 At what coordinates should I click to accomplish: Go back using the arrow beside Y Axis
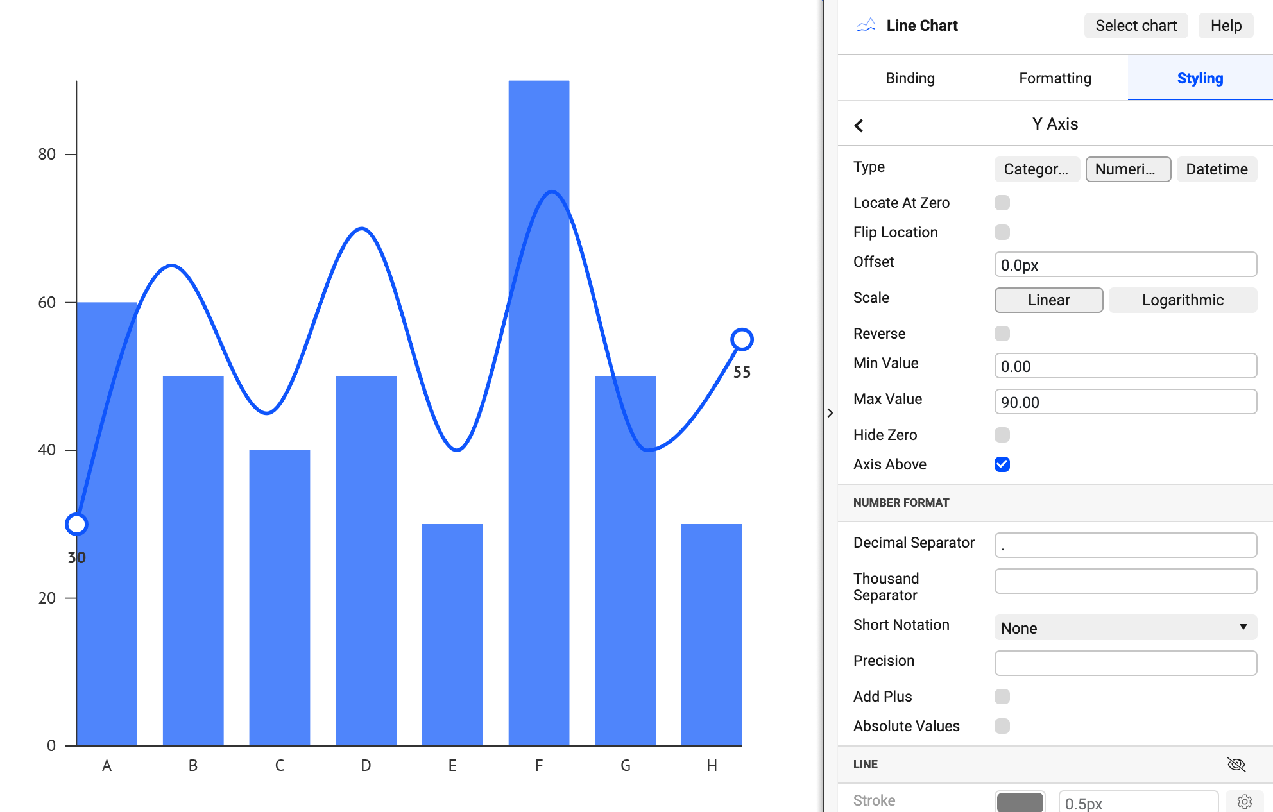point(859,125)
